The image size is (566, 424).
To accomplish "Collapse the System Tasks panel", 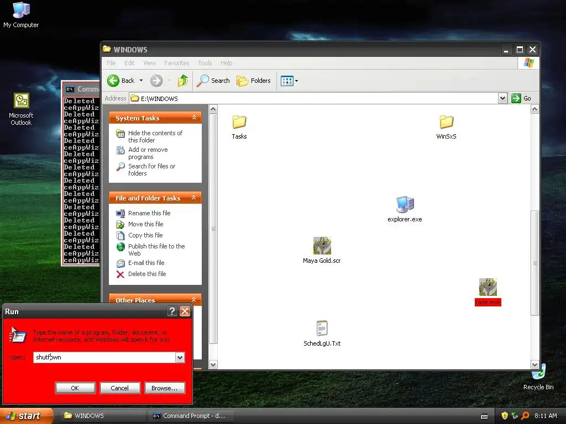I will pos(194,118).
